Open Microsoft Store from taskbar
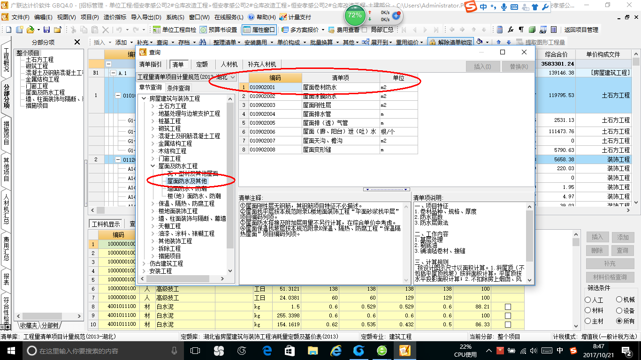Image resolution: width=641 pixels, height=360 pixels. click(x=289, y=350)
